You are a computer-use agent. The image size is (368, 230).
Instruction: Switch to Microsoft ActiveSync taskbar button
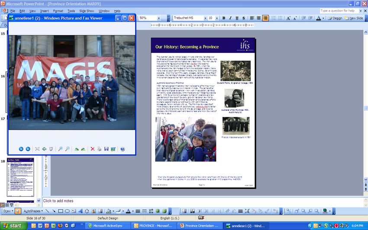tap(107, 226)
